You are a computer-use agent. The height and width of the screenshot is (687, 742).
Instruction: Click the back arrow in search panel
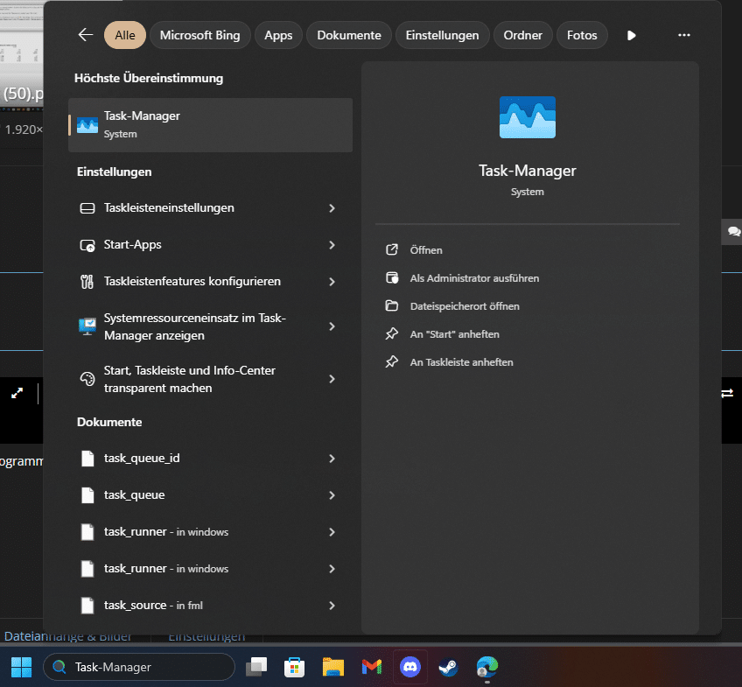tap(86, 35)
